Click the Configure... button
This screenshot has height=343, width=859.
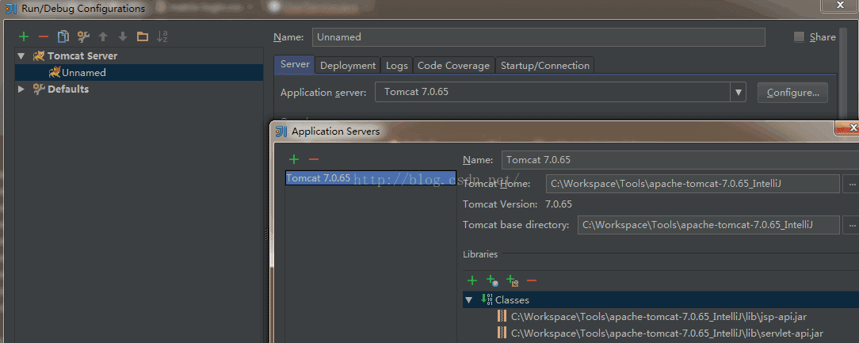(792, 93)
